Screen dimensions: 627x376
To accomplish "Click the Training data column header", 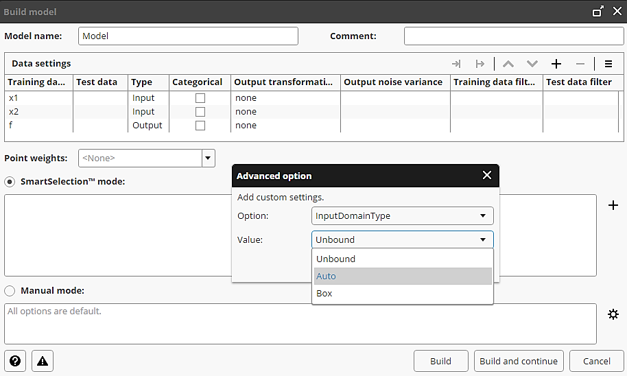I will pos(39,82).
